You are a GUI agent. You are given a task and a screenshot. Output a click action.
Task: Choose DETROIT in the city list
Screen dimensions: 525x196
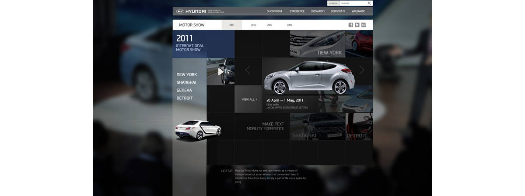point(185,98)
